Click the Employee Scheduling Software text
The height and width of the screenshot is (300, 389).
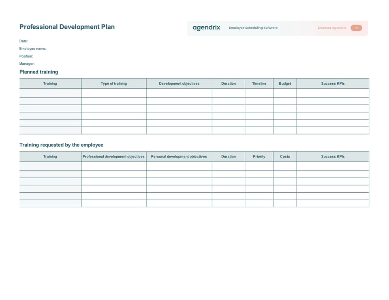pyautogui.click(x=253, y=28)
